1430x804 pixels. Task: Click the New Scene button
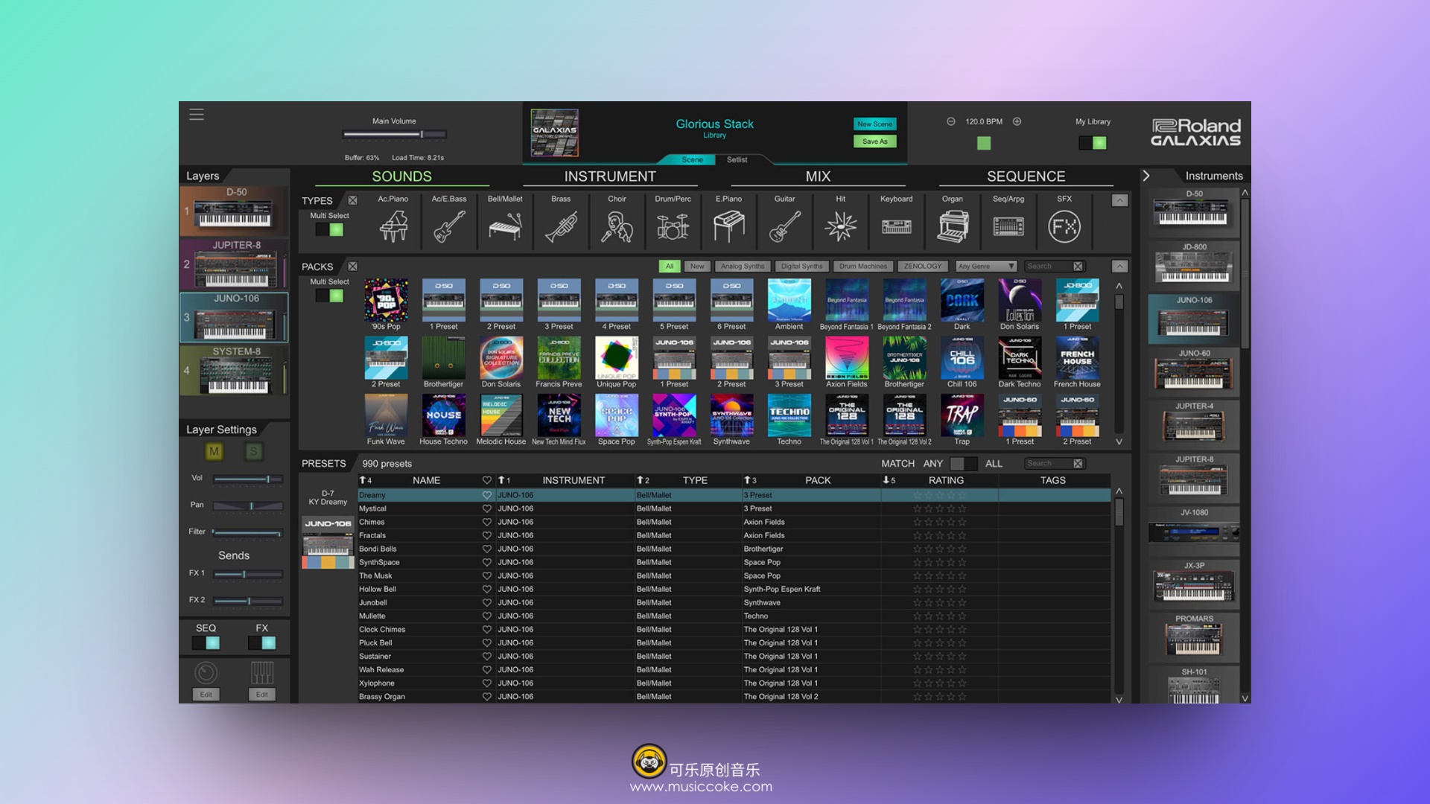[874, 124]
